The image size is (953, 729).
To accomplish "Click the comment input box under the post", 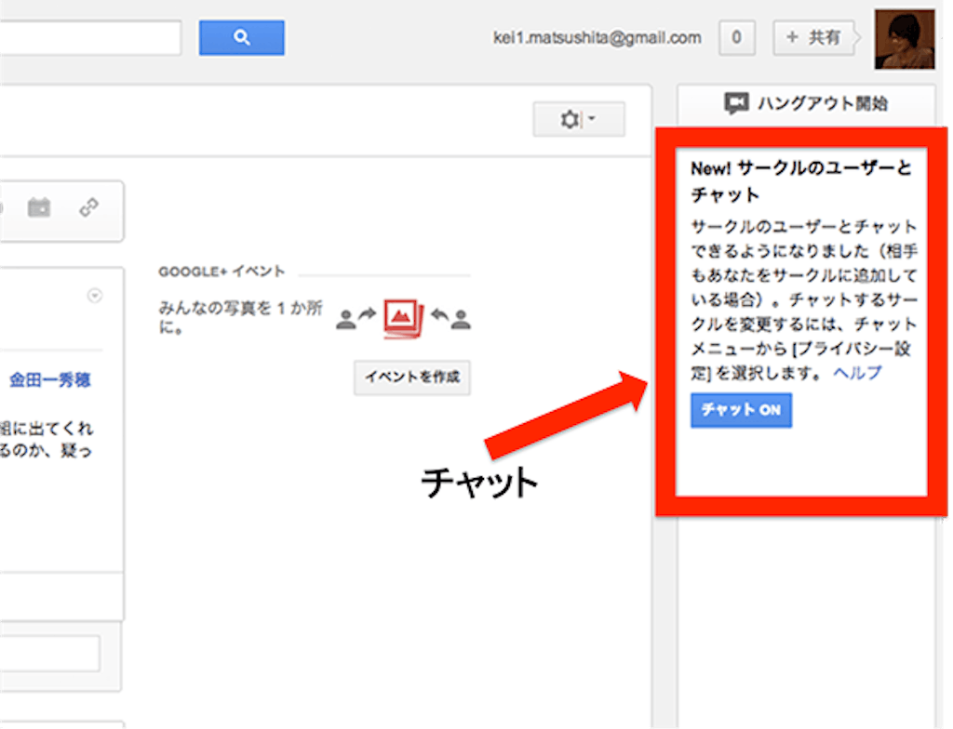I will (x=49, y=654).
